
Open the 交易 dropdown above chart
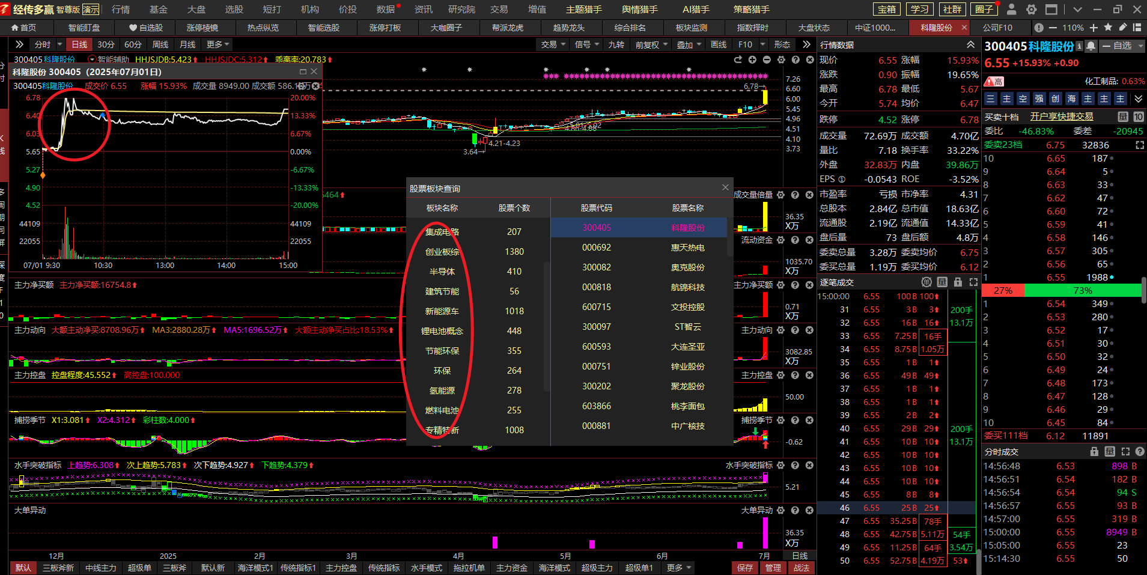coord(553,44)
